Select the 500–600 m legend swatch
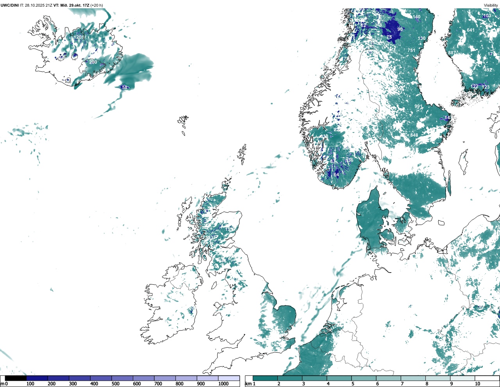500x387 pixels. pyautogui.click(x=122, y=378)
